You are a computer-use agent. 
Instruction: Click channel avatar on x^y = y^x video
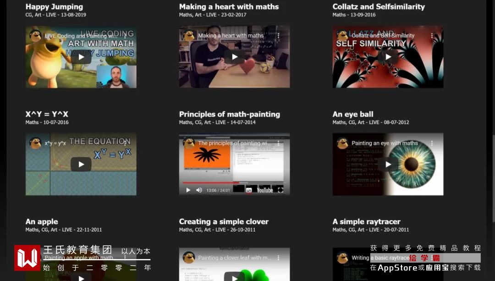click(35, 143)
